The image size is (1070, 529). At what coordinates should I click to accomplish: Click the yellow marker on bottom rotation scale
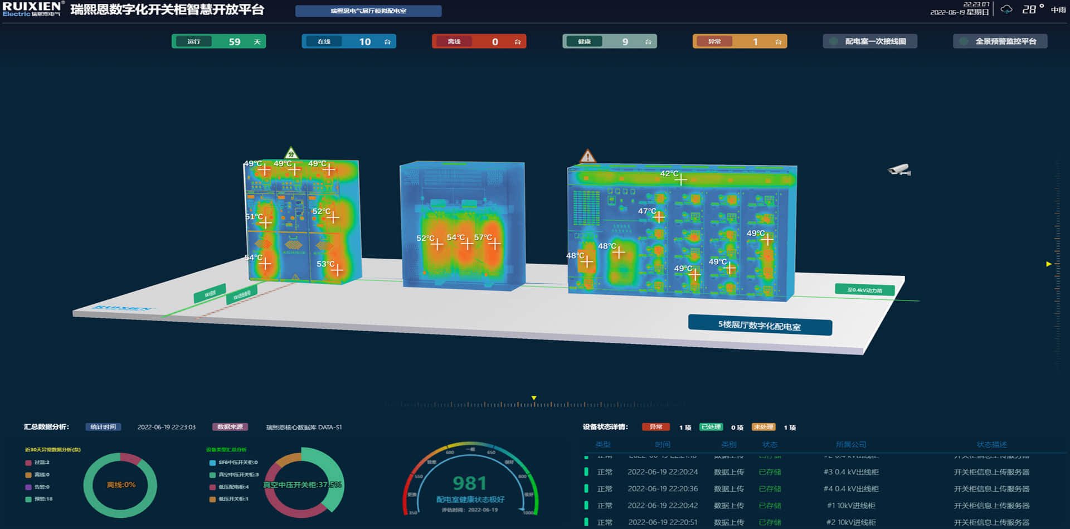click(x=534, y=398)
